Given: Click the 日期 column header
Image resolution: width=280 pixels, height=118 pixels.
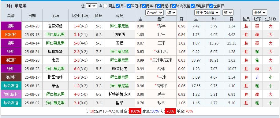Looking at the screenshot, I should point(32,16).
